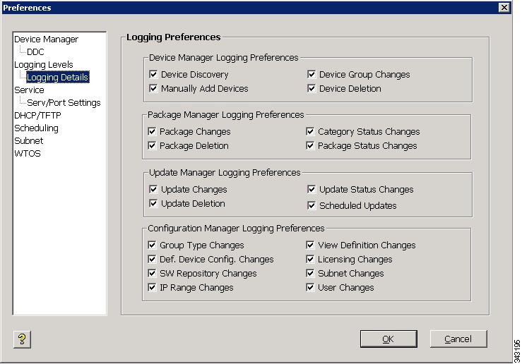Click the Cancel button
The width and height of the screenshot is (522, 364).
458,339
